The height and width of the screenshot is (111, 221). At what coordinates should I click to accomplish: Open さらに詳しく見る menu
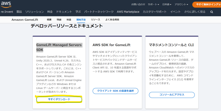[x=195, y=12]
